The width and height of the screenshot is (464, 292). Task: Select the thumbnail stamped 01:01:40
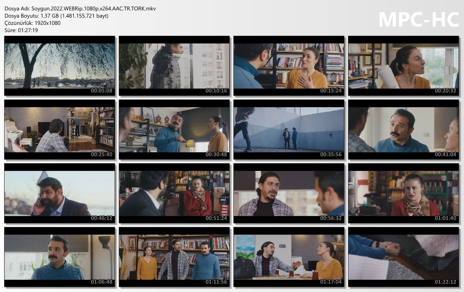coord(404,193)
